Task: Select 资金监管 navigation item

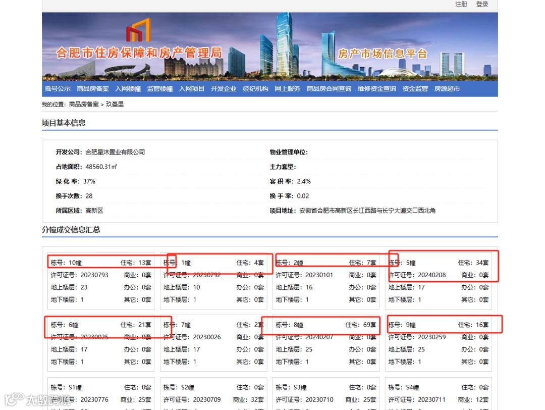Action: tap(415, 89)
